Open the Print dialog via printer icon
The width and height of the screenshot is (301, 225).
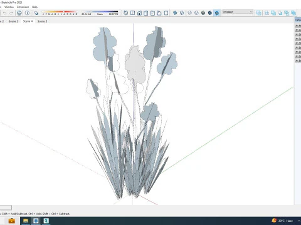pyautogui.click(x=19, y=13)
